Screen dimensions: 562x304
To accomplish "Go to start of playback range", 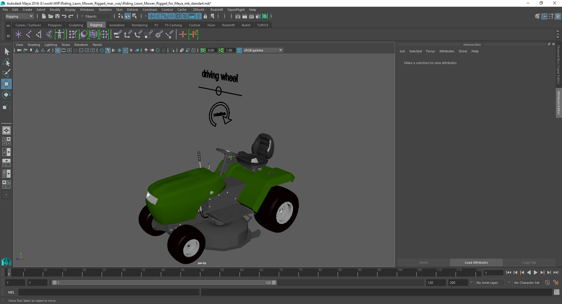I will pos(509,272).
